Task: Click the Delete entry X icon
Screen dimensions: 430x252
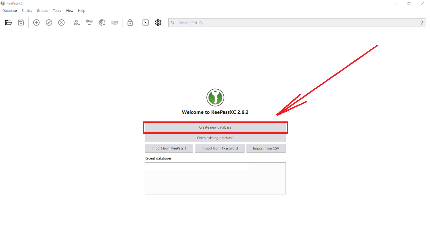Action: pos(61,23)
